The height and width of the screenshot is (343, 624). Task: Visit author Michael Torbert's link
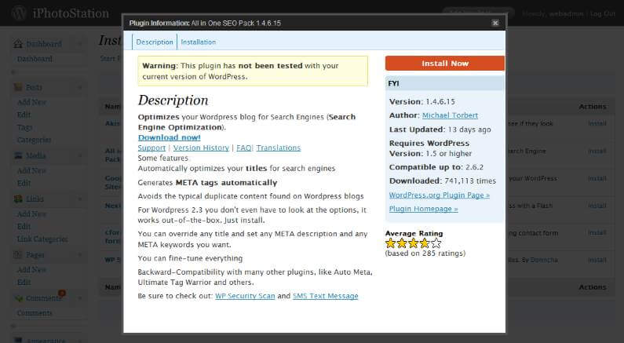pyautogui.click(x=450, y=115)
